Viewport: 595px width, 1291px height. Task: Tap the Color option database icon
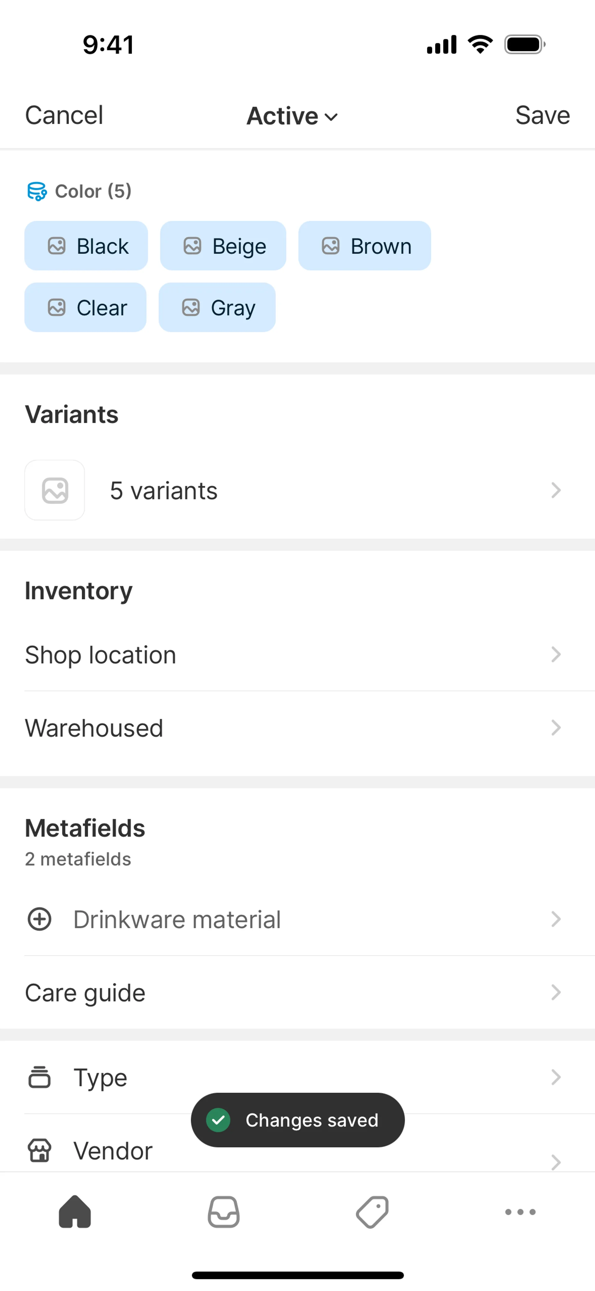click(37, 191)
